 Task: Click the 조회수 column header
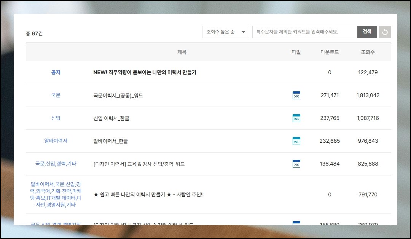[368, 52]
